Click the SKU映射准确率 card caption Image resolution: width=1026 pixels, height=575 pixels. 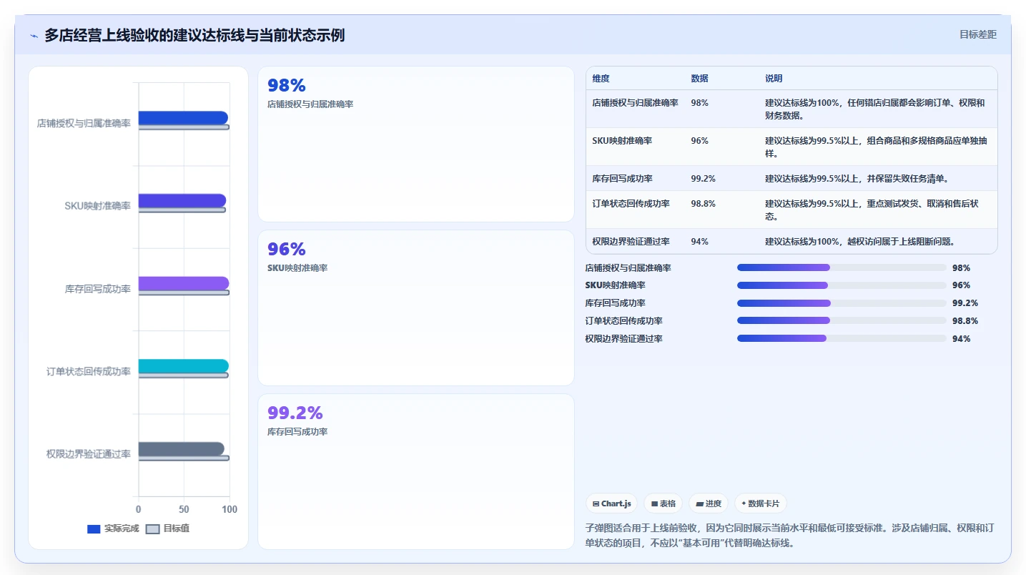(x=297, y=267)
